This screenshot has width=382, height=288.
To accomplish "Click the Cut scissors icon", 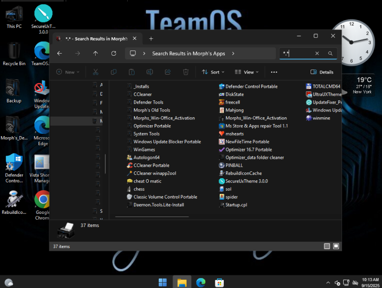I will tap(96, 72).
